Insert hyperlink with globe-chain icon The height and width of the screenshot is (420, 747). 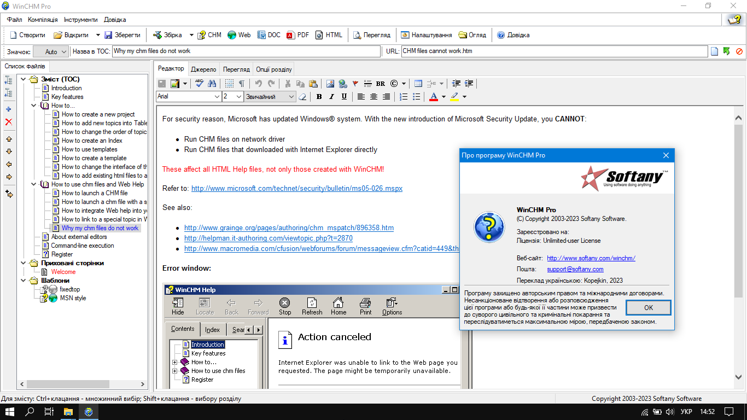click(342, 84)
